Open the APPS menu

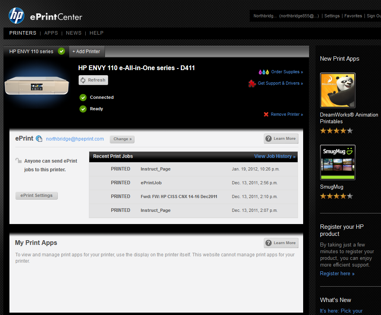tap(51, 33)
